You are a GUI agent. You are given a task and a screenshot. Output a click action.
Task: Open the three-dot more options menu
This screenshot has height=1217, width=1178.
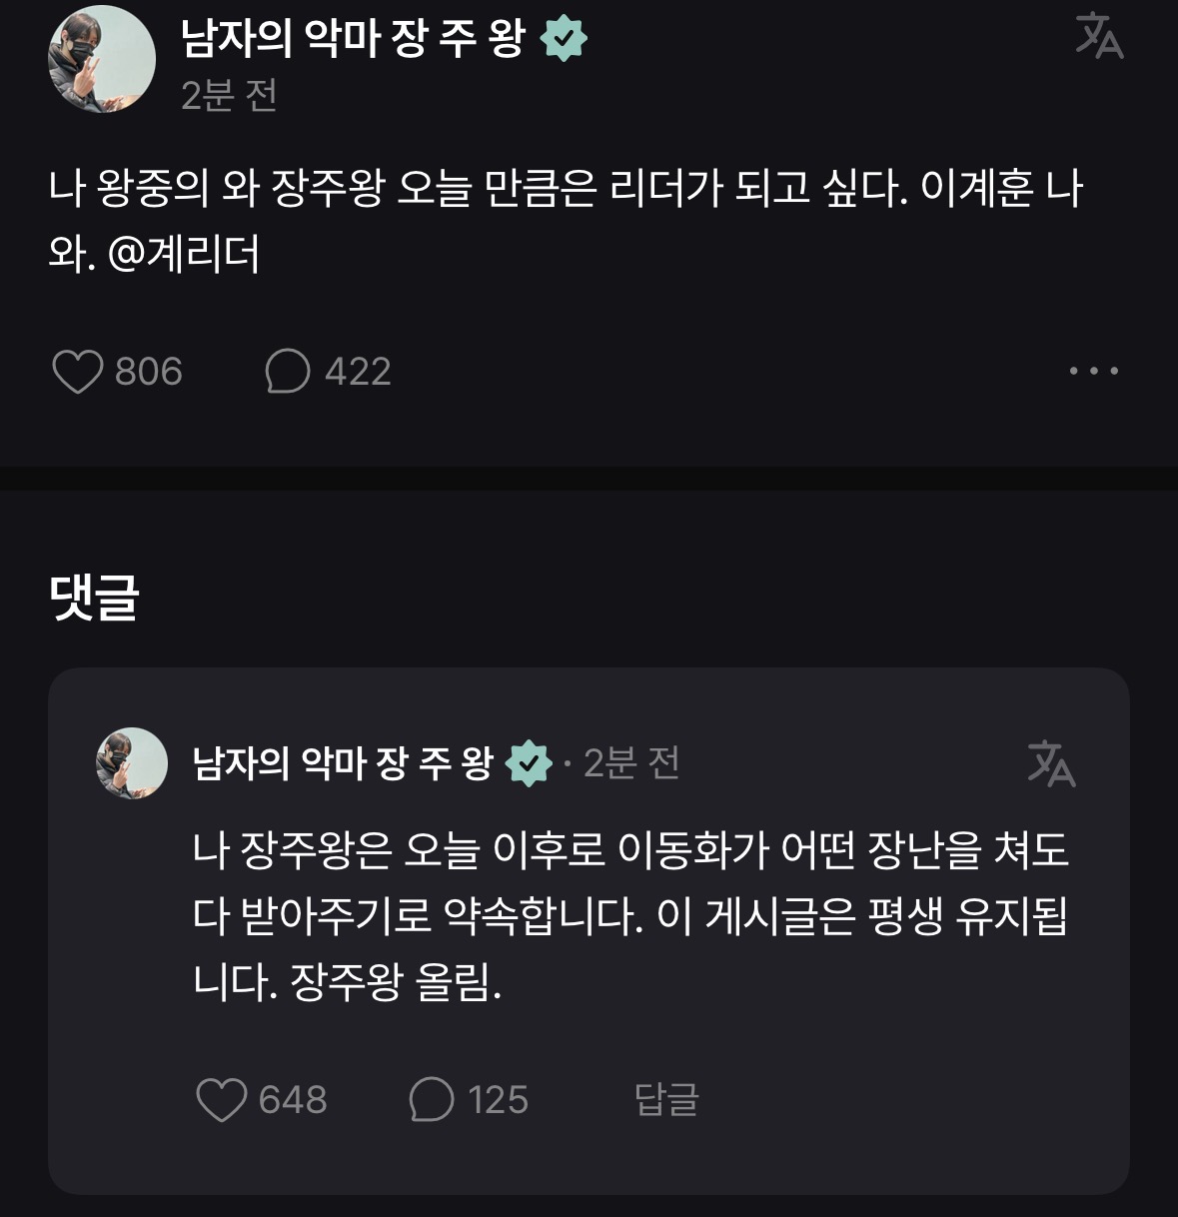(x=1093, y=371)
